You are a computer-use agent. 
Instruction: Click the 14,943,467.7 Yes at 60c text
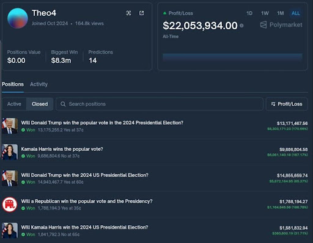coord(61,182)
